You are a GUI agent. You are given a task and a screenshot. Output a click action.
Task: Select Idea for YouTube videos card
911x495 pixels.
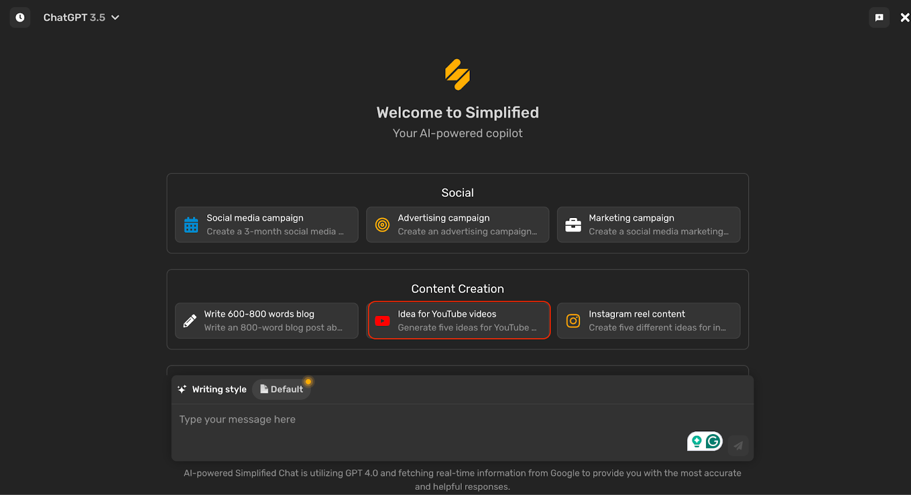click(459, 320)
